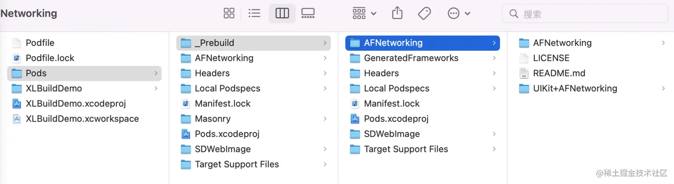Select 'SDWebImage' text in third column

[392, 134]
